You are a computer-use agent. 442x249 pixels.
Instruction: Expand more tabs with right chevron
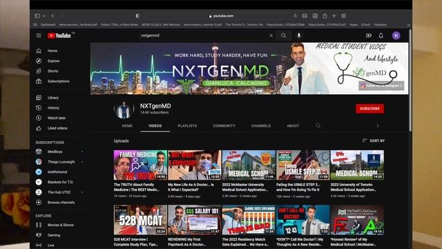coord(378,126)
